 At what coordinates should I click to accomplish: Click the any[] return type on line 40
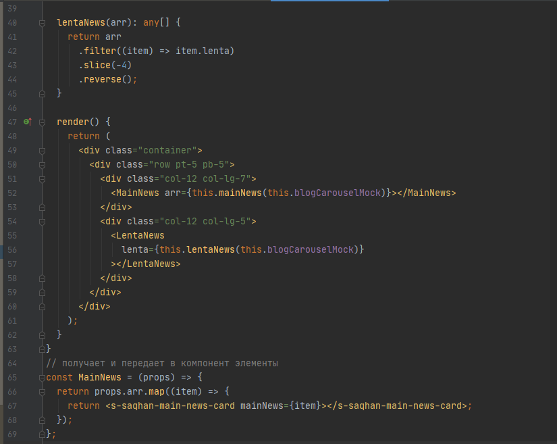157,22
